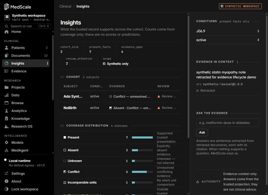Click the Absent coverage bar
This screenshot has width=268, height=195.
coord(142,150)
